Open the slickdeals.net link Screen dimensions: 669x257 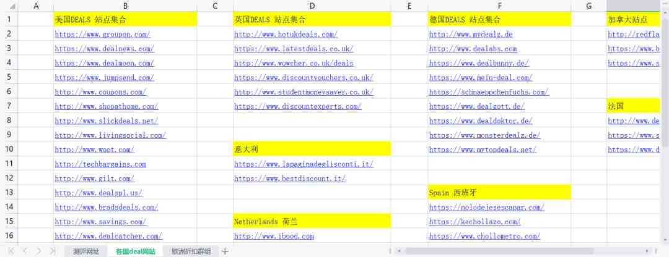[x=107, y=121]
